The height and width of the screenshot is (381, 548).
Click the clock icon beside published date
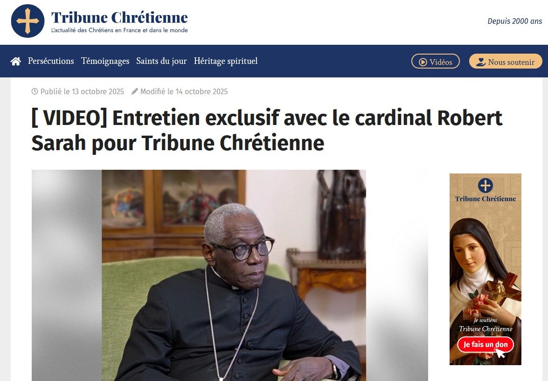[x=35, y=91]
